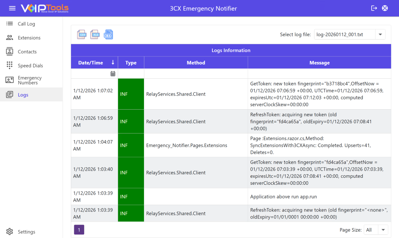Click the Method filter input field
The image size is (399, 238).
(x=196, y=74)
